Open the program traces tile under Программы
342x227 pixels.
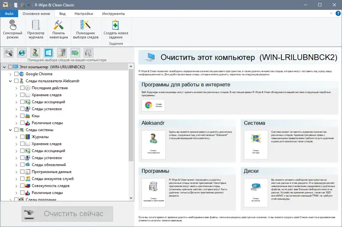153,192
